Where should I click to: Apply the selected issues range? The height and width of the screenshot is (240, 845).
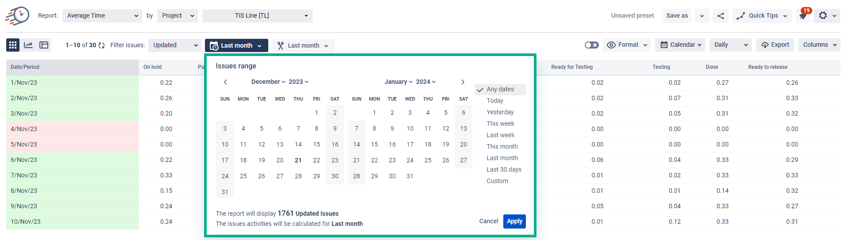point(514,221)
